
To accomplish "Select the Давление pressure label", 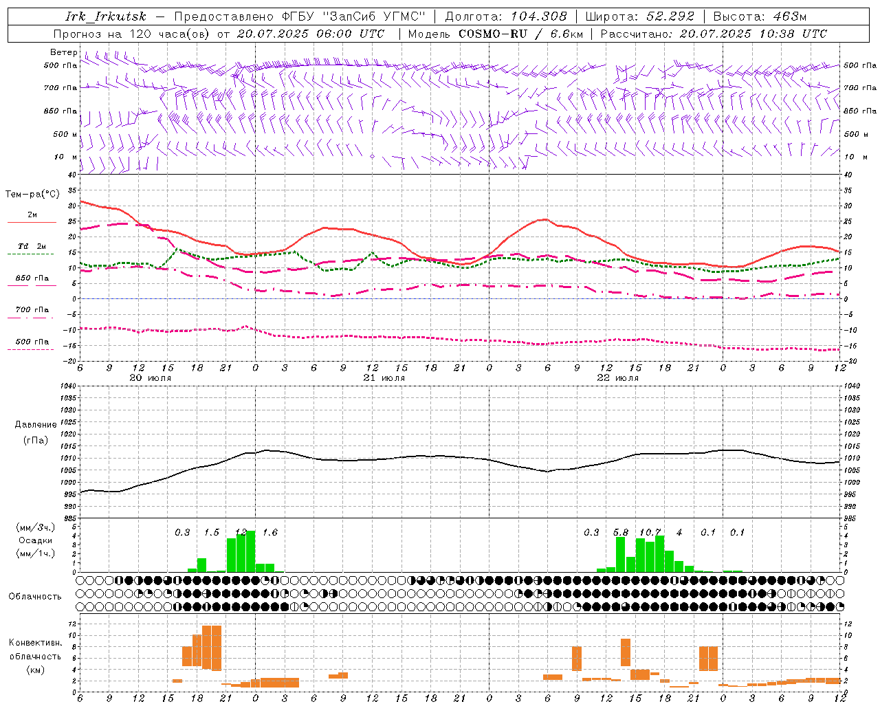I will click(36, 425).
